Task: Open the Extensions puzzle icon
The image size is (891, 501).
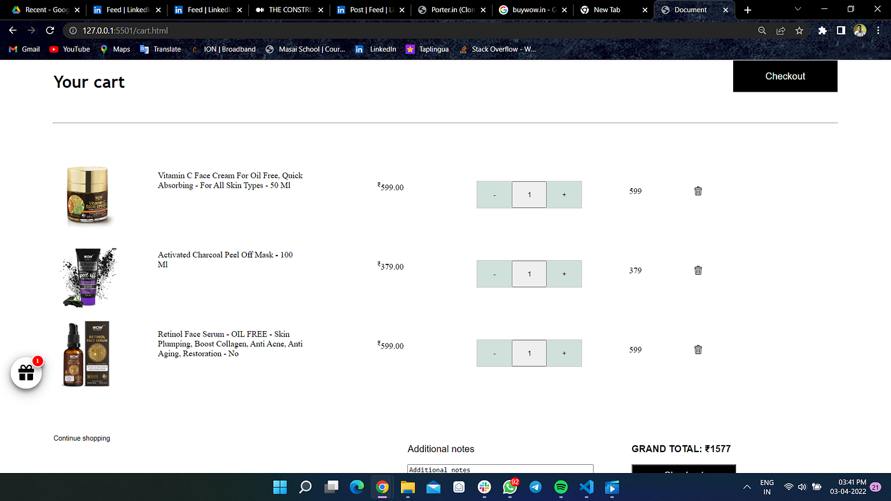Action: click(x=822, y=31)
